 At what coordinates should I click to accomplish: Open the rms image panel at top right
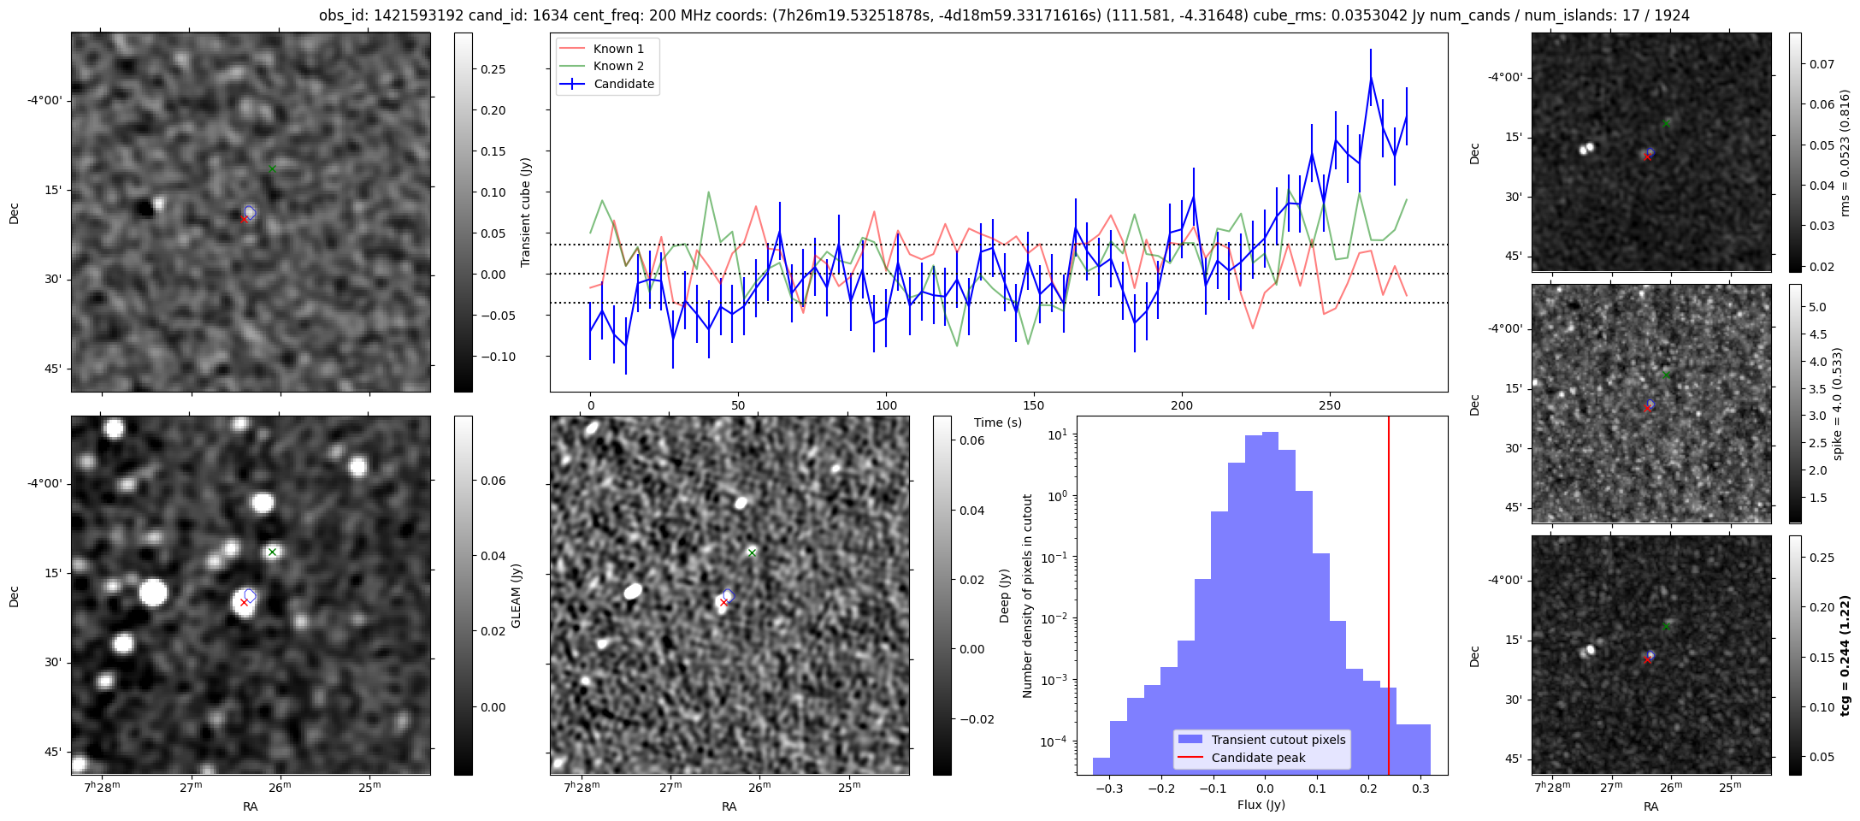pos(1650,152)
